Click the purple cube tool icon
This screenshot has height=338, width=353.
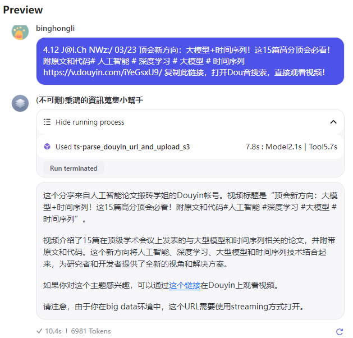pos(47,147)
